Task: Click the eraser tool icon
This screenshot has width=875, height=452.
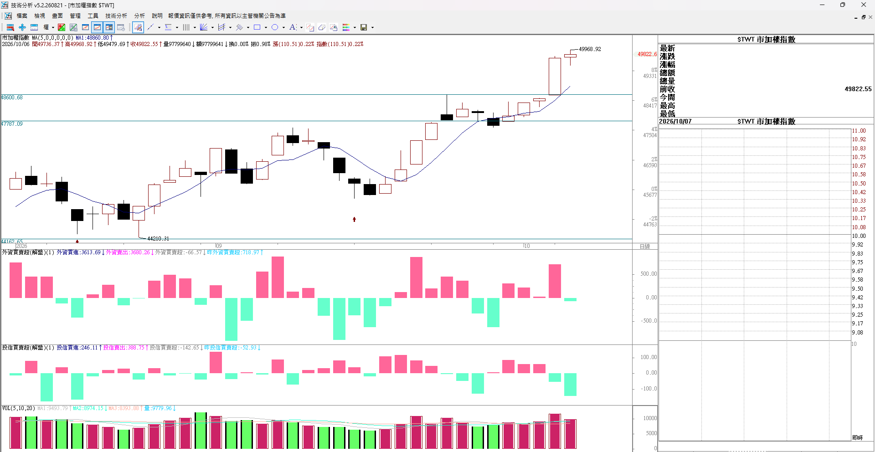Action: coord(322,27)
